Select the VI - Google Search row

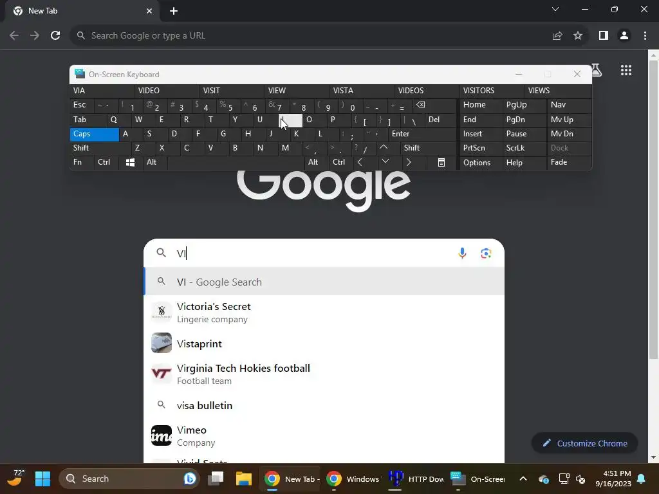coord(324,282)
